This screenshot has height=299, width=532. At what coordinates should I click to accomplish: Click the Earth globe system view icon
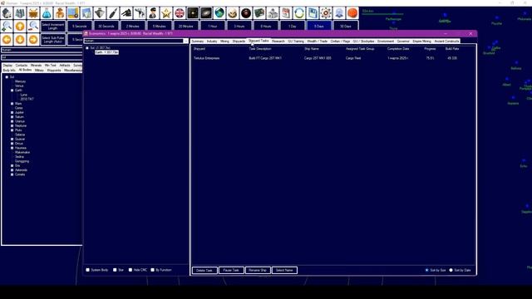[219, 13]
